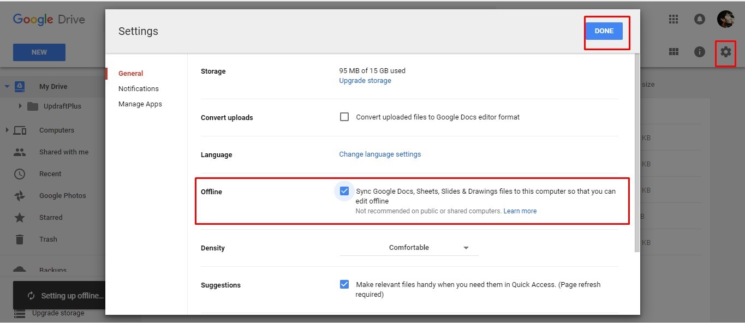Image resolution: width=745 pixels, height=323 pixels.
Task: Switch to grid view icon
Action: [674, 52]
